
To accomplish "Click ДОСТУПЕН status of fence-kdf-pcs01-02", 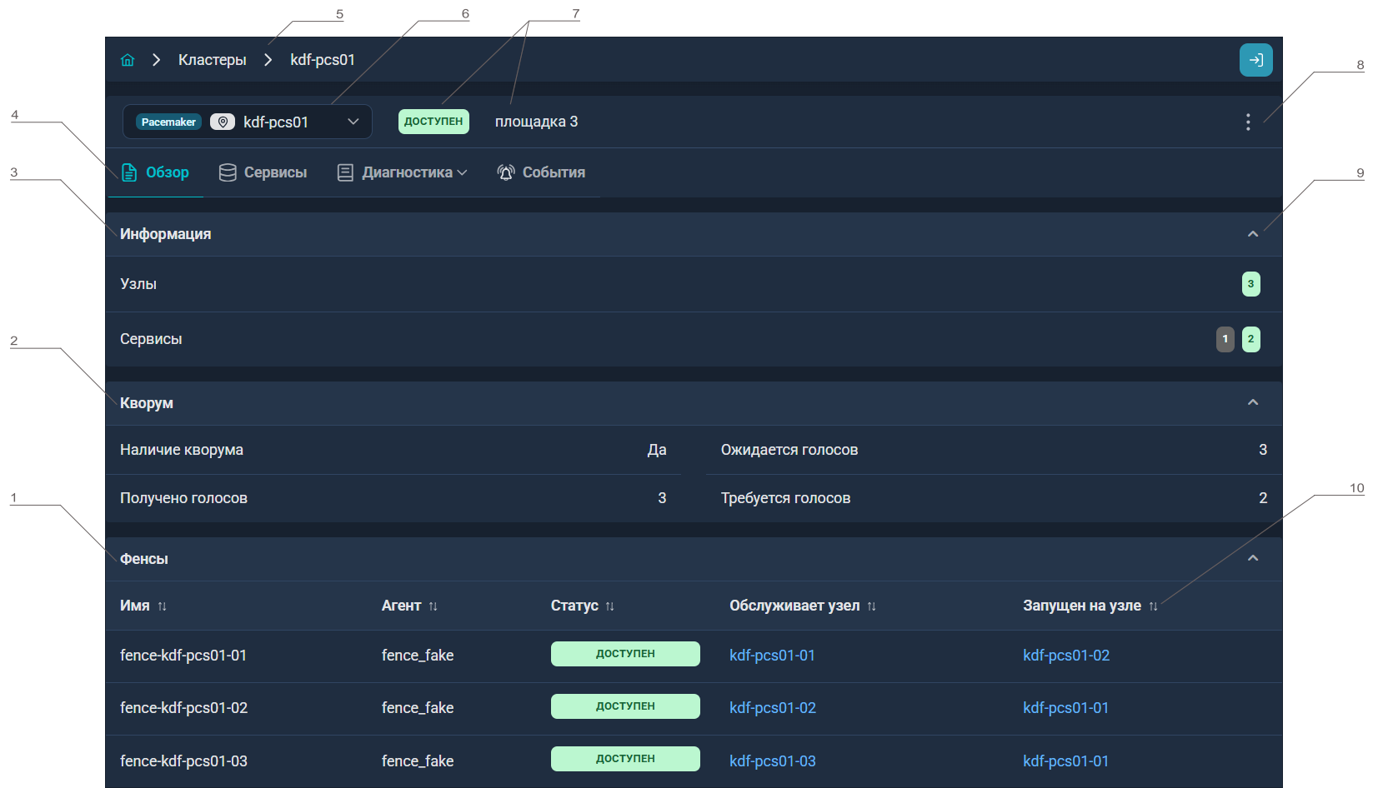I will (625, 706).
